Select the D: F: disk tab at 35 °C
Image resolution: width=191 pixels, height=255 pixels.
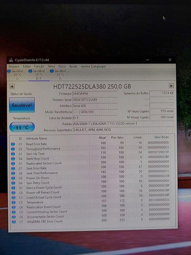[x=39, y=75]
